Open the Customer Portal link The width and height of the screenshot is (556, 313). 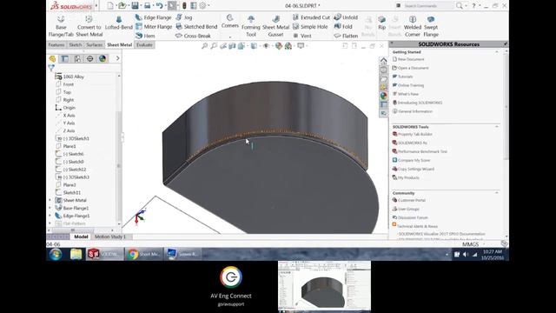click(411, 200)
